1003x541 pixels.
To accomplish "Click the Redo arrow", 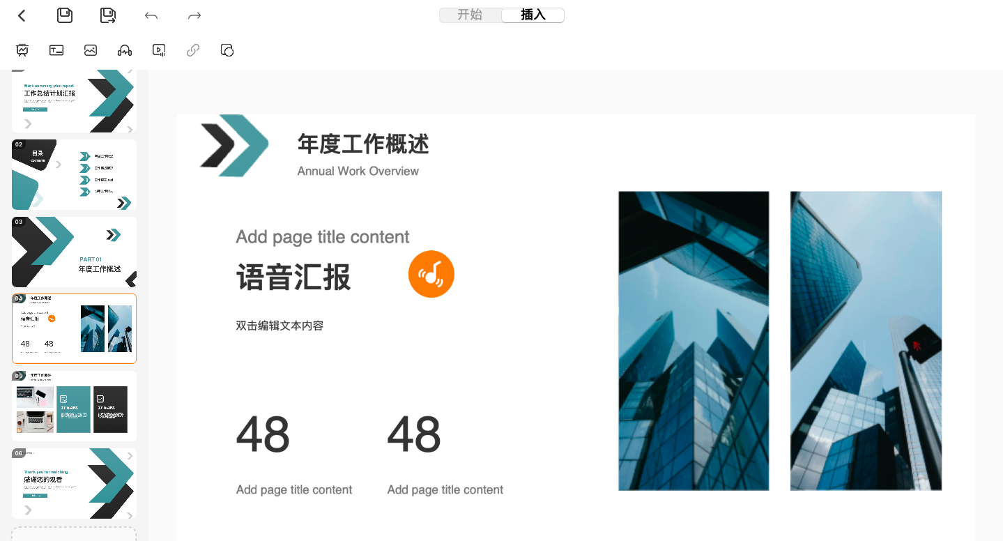I will [193, 15].
